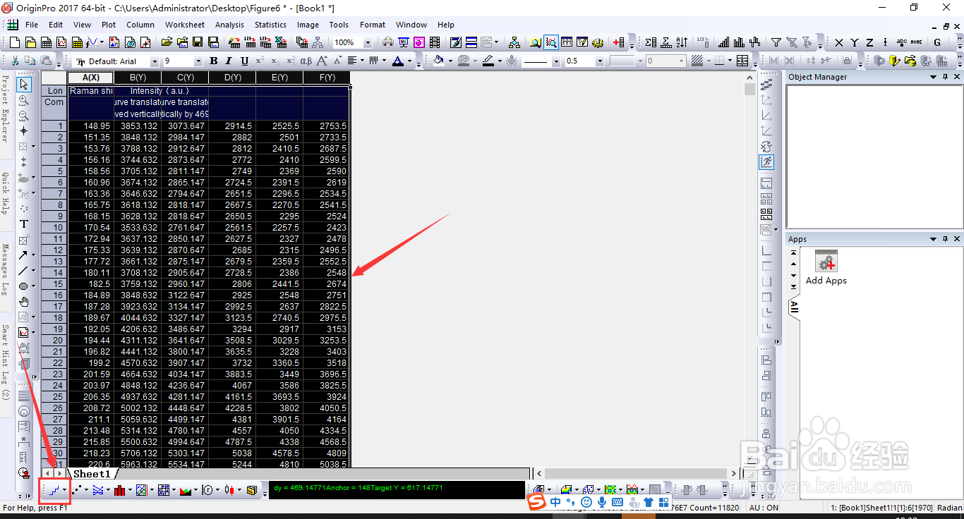Set selected column as X
This screenshot has width=964, height=519.
coord(839,42)
